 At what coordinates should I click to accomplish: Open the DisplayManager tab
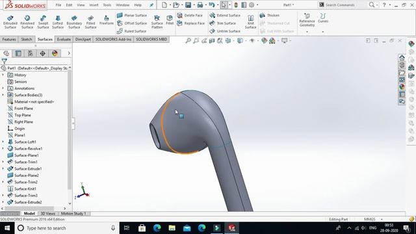click(55, 53)
